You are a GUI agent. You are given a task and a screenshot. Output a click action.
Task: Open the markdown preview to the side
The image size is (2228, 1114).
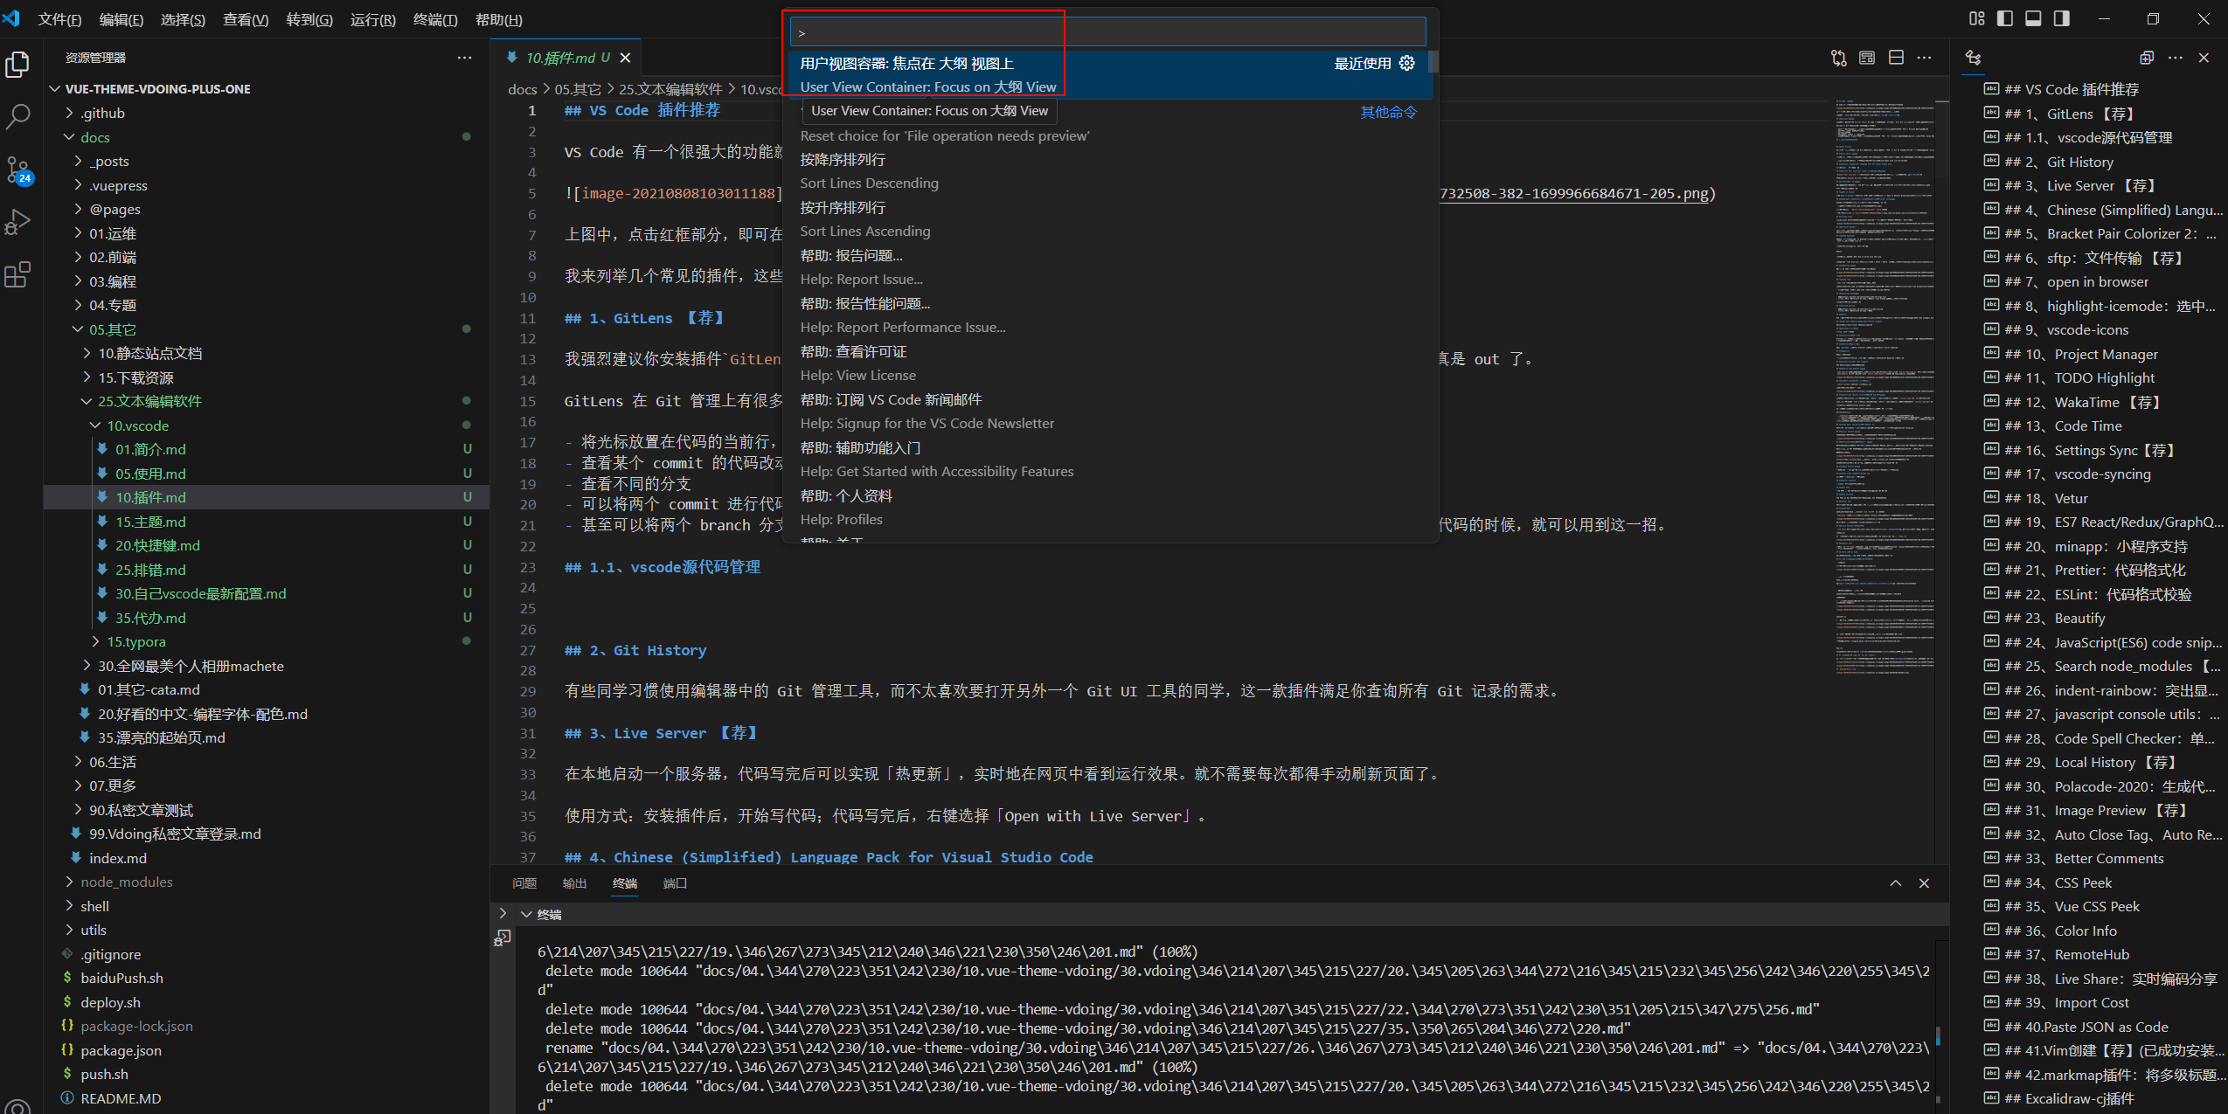(1867, 58)
